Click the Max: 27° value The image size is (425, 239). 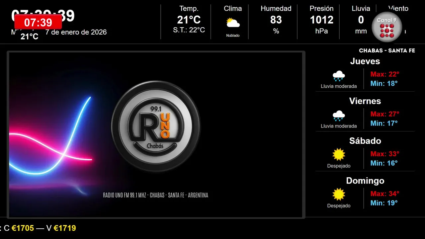(x=385, y=114)
